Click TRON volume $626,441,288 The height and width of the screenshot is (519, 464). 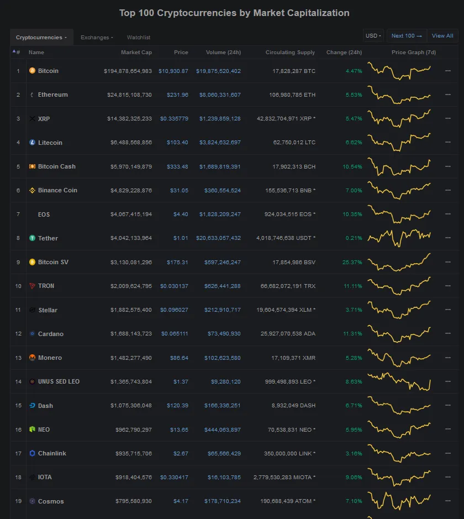click(222, 286)
